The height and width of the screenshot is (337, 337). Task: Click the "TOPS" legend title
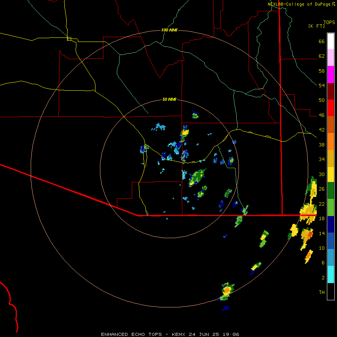pos(329,22)
